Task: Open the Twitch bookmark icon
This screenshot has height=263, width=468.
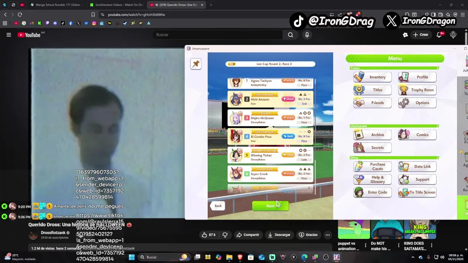Action: 47,23
